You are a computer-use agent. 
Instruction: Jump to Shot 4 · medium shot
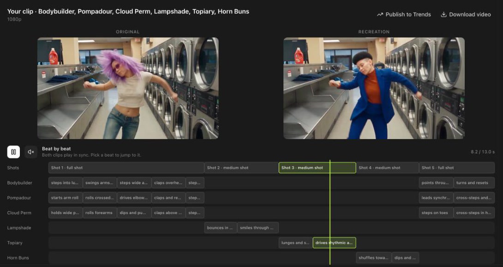[388, 168]
